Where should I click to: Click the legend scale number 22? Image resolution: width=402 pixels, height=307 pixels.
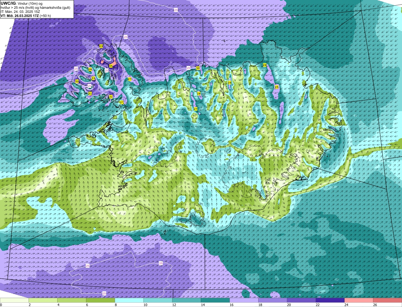tap(317, 305)
